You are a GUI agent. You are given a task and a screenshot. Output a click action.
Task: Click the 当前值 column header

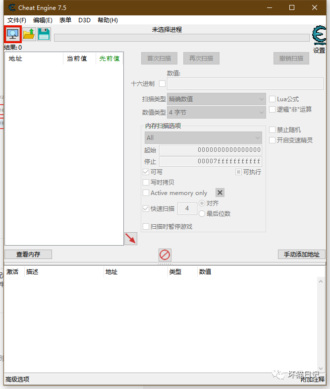pyautogui.click(x=79, y=59)
